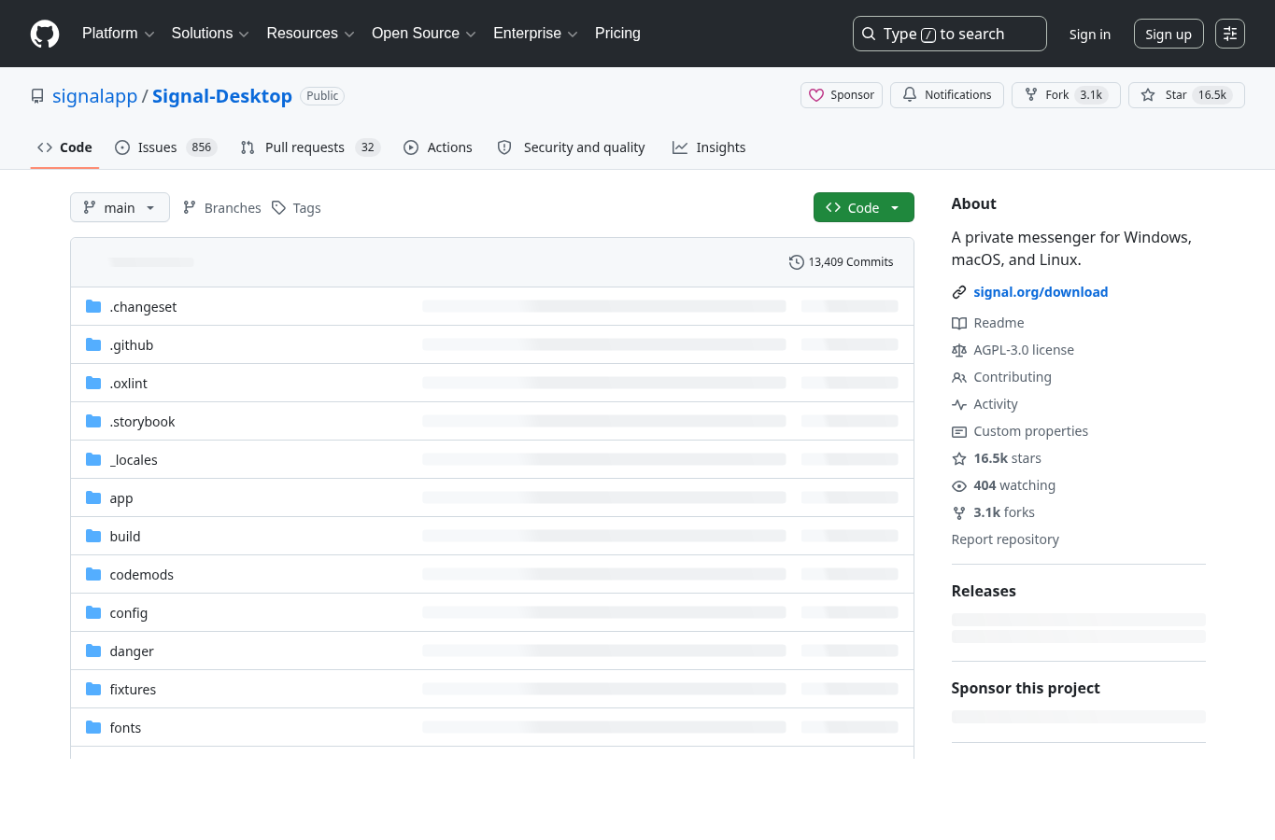
Task: Click the star icon beside 16.5k stars
Action: pos(959,458)
